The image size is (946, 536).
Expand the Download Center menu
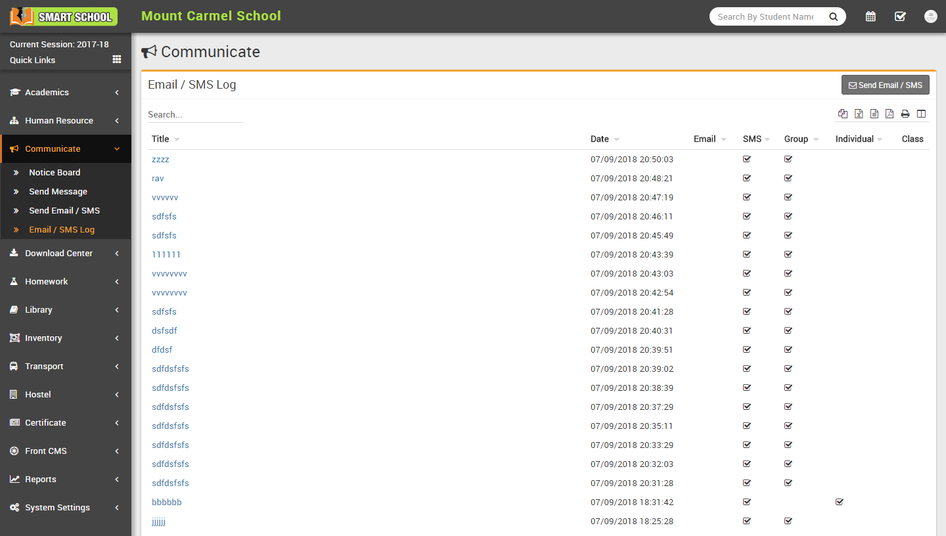pos(65,254)
